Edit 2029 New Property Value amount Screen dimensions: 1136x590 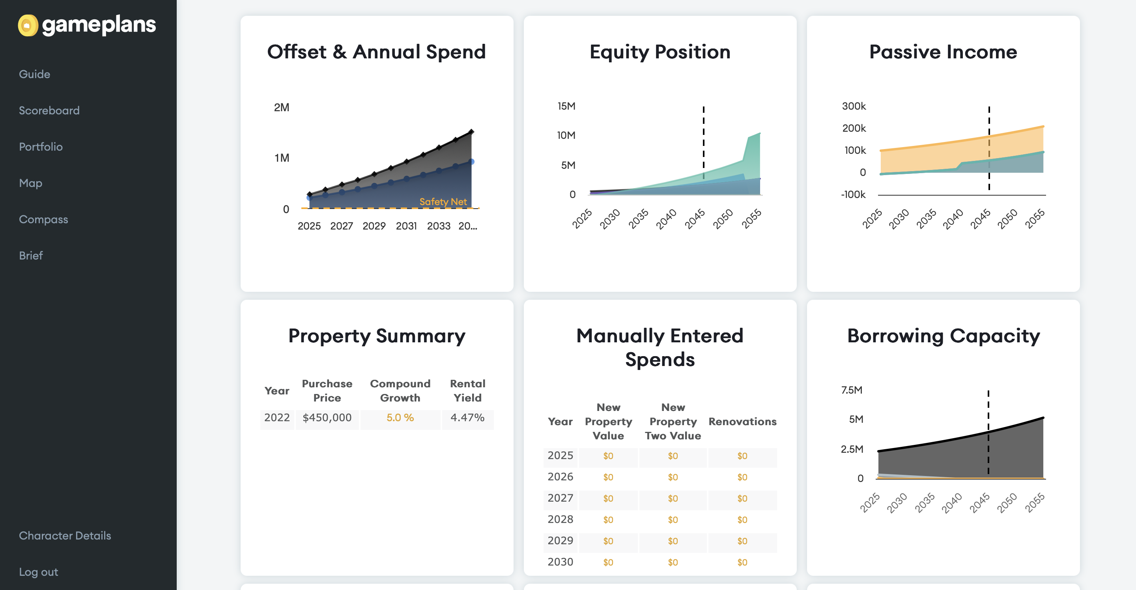[608, 541]
